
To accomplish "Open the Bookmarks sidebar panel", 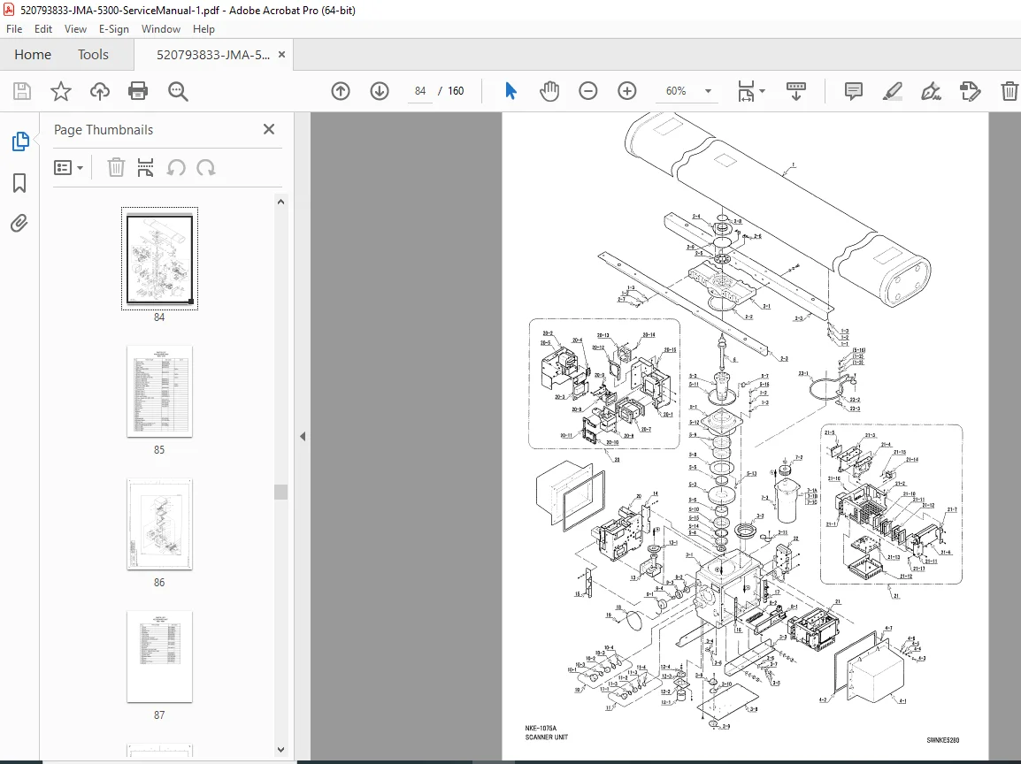I will click(19, 183).
